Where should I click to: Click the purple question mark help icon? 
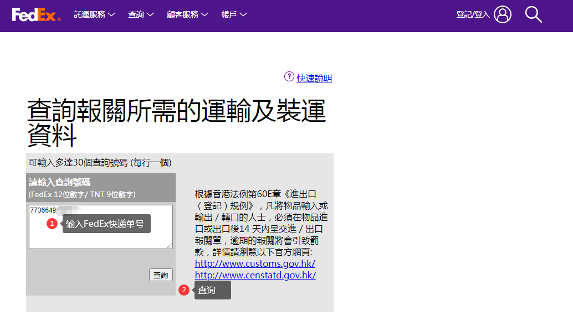pyautogui.click(x=289, y=77)
